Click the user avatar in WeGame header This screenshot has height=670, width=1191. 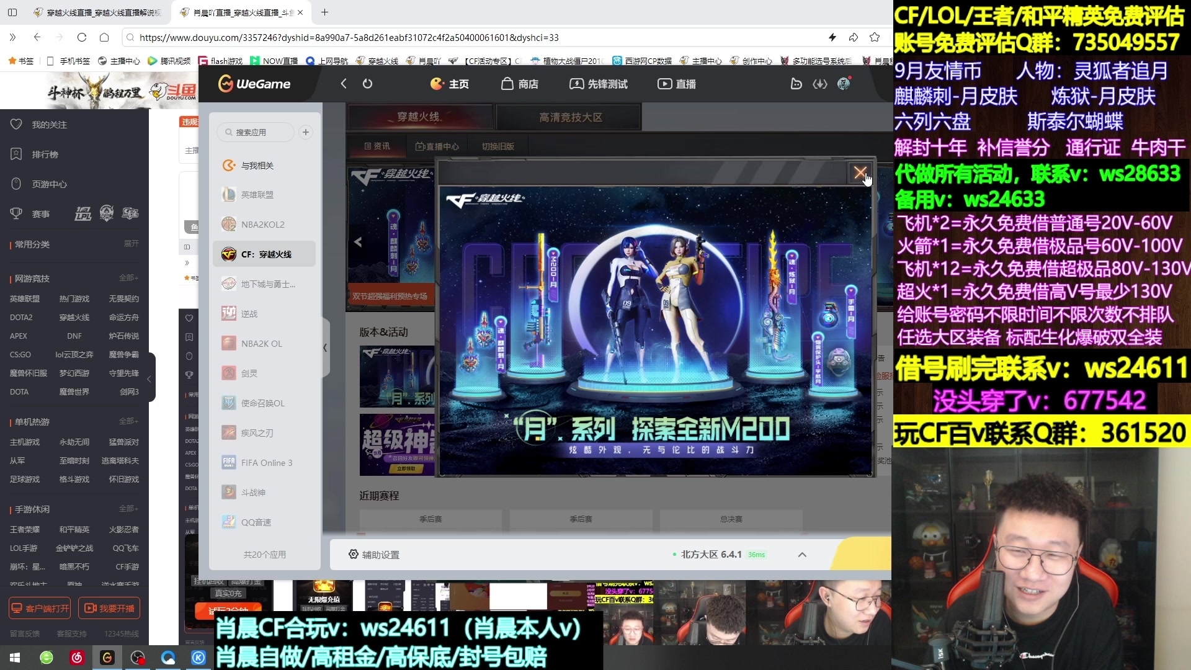coord(844,84)
